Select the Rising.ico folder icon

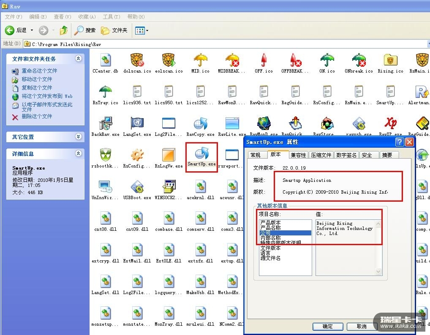pos(391,60)
